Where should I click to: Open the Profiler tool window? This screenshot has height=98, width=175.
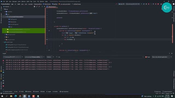point(55,91)
